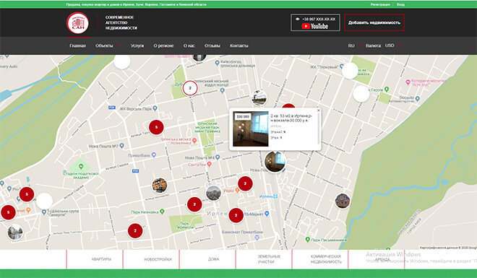Select the Коммерческая недвижимость tab

coord(326,259)
